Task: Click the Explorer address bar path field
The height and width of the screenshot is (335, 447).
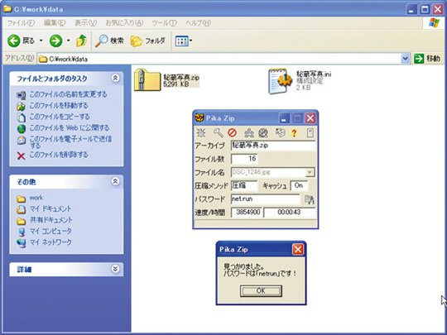Action: [x=219, y=59]
